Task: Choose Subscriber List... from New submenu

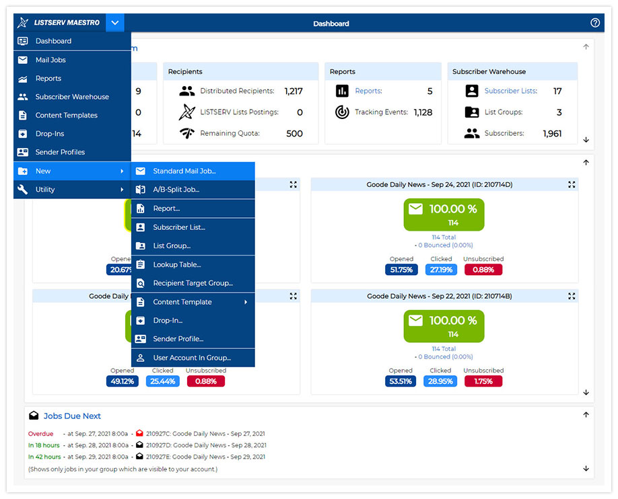Action: pyautogui.click(x=193, y=227)
